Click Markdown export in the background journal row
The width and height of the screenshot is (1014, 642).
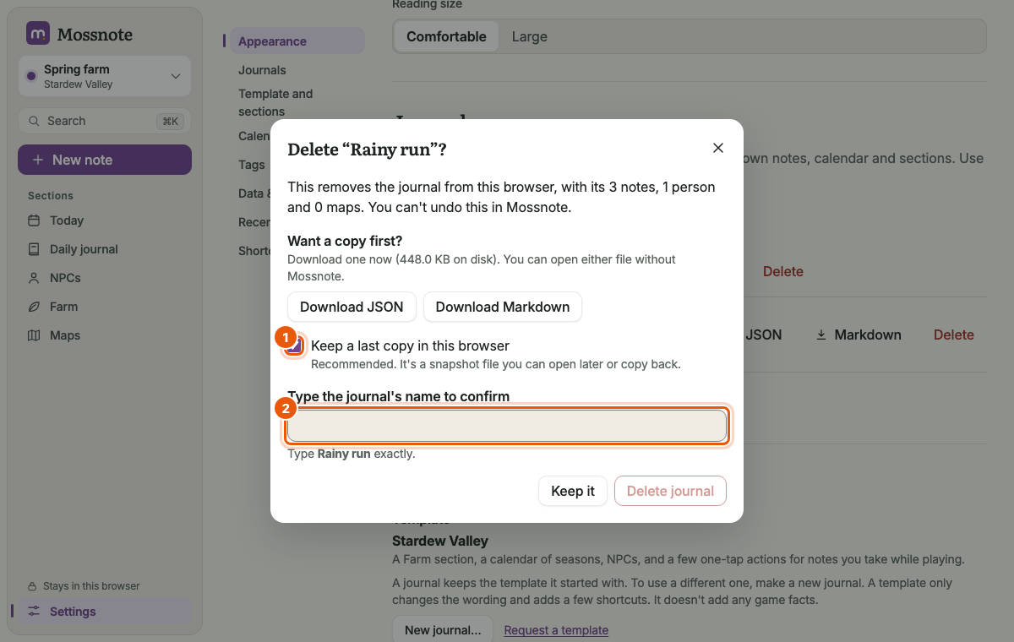tap(858, 335)
